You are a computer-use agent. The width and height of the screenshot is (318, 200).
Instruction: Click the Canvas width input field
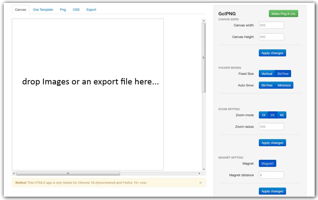[x=271, y=25]
